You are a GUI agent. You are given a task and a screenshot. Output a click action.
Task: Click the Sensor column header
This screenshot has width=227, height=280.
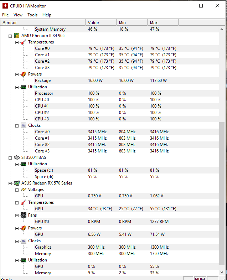pos(43,22)
